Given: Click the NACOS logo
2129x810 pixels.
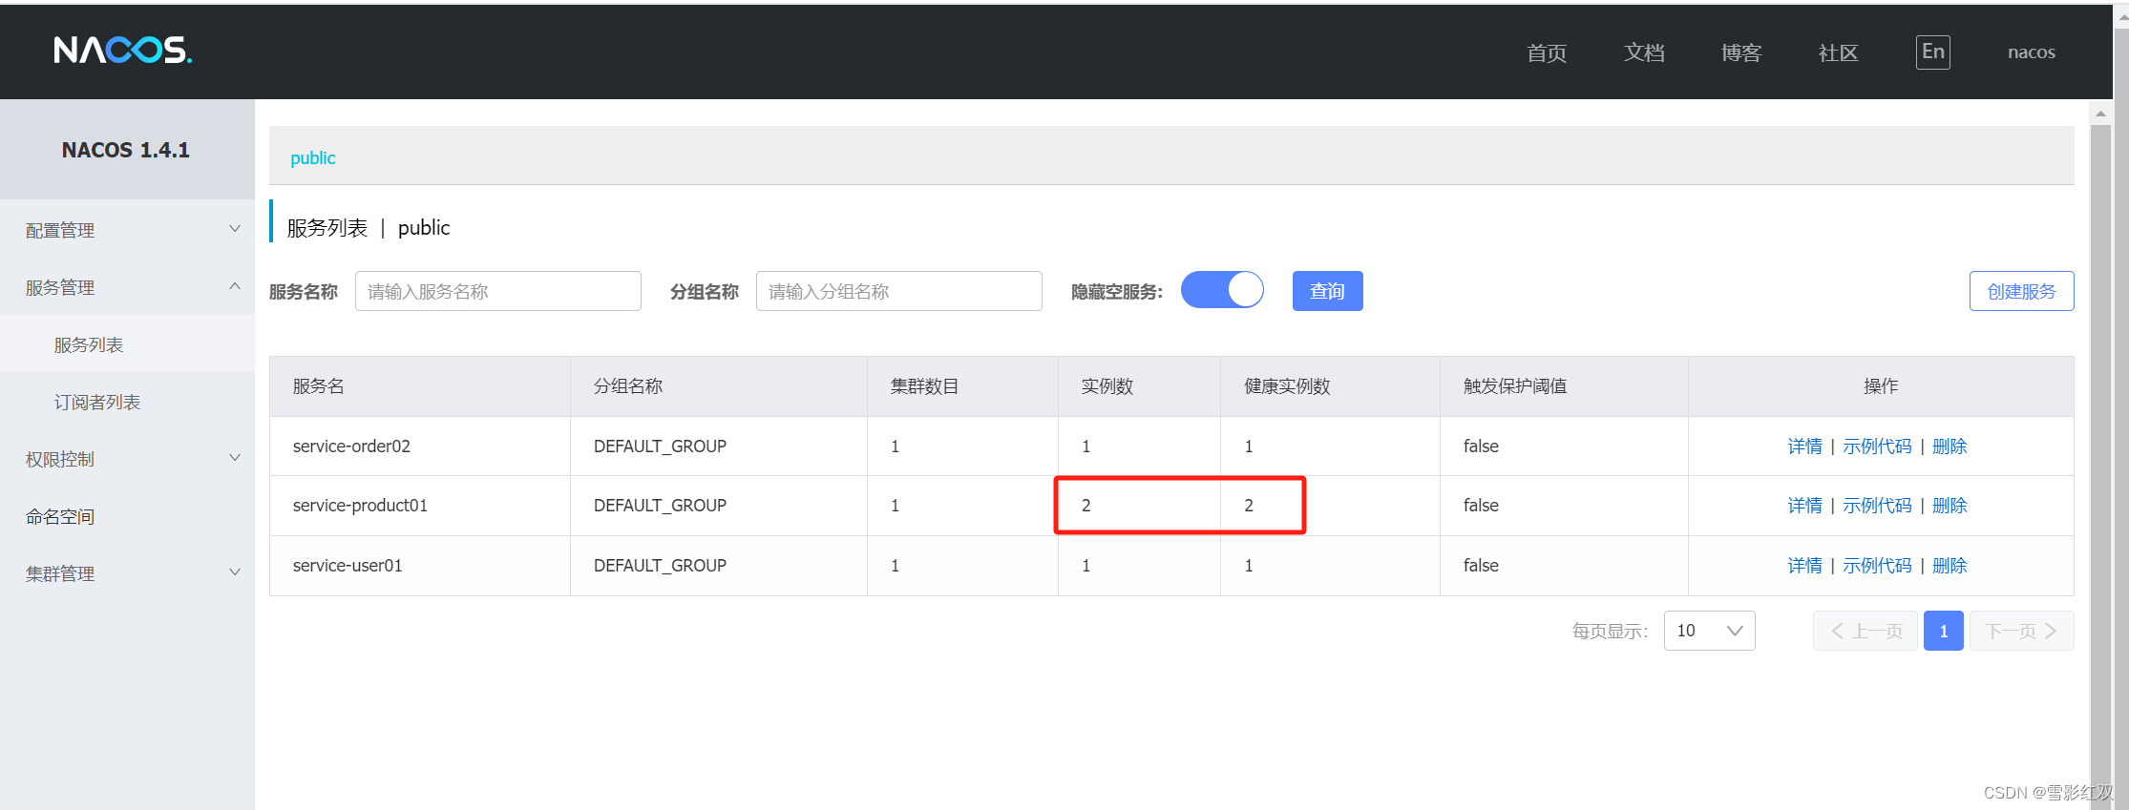Looking at the screenshot, I should pyautogui.click(x=123, y=50).
